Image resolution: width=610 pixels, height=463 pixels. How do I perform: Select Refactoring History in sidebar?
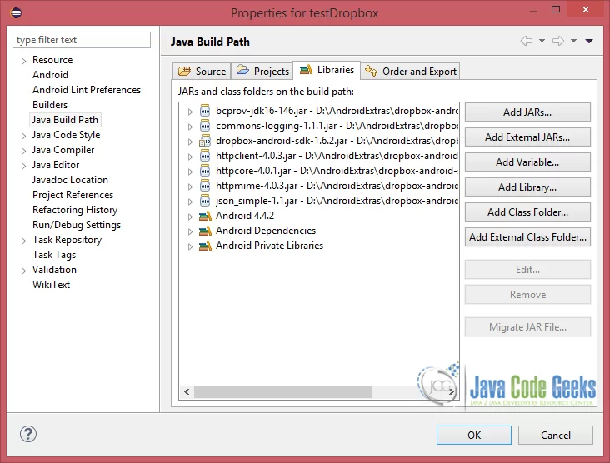[75, 210]
